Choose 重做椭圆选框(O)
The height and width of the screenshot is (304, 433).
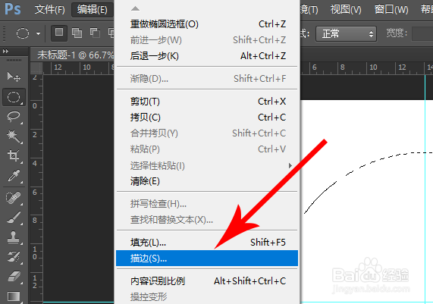(x=207, y=24)
